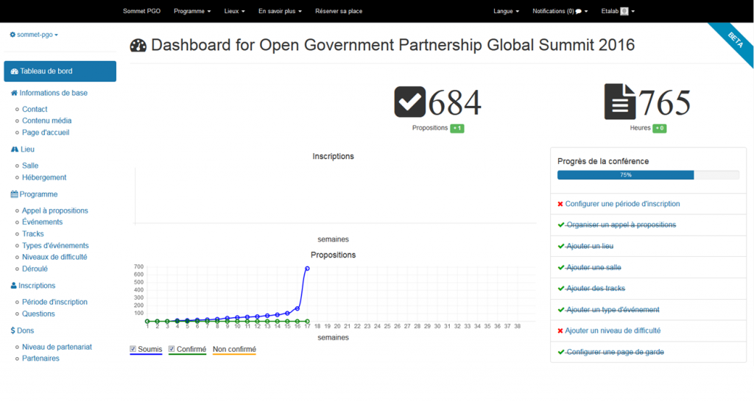Click red X beside Configurer une période d'inscription
754x402 pixels.
point(560,204)
